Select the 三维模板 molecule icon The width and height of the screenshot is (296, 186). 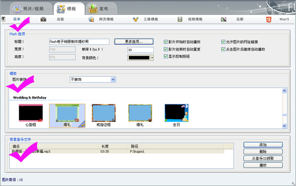136,19
